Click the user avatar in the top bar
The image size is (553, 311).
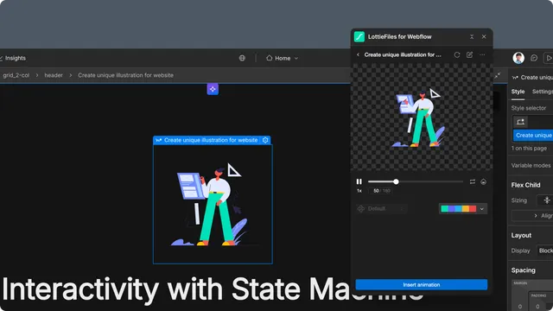point(518,58)
